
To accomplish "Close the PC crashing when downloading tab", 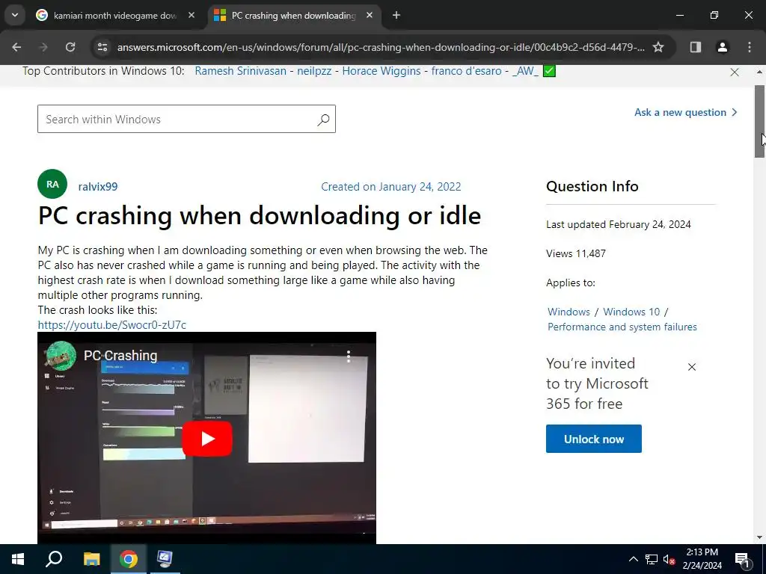I will 370,16.
